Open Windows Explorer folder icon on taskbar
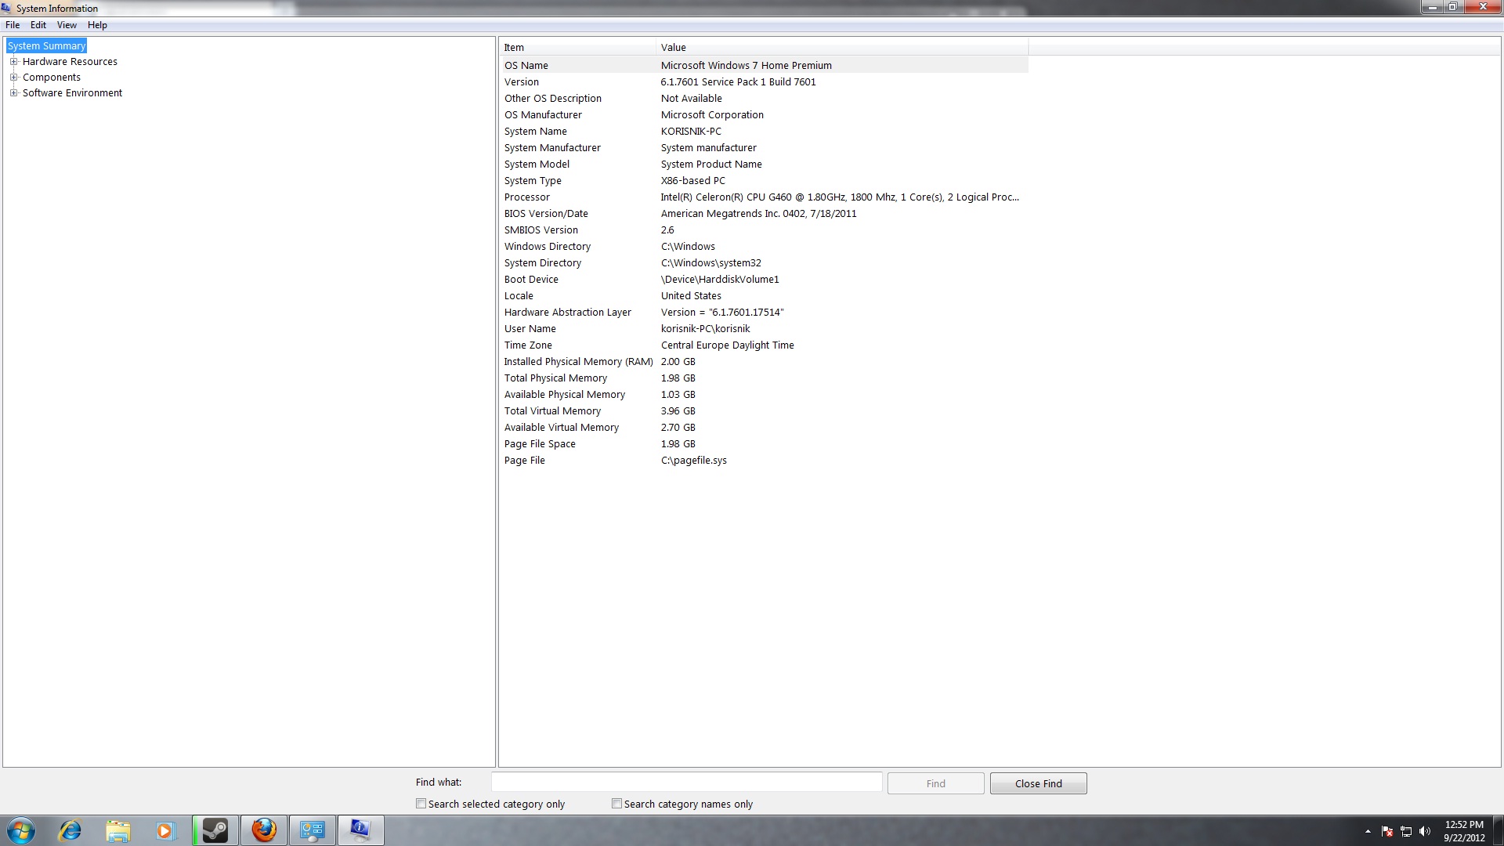The height and width of the screenshot is (846, 1504). coord(117,830)
